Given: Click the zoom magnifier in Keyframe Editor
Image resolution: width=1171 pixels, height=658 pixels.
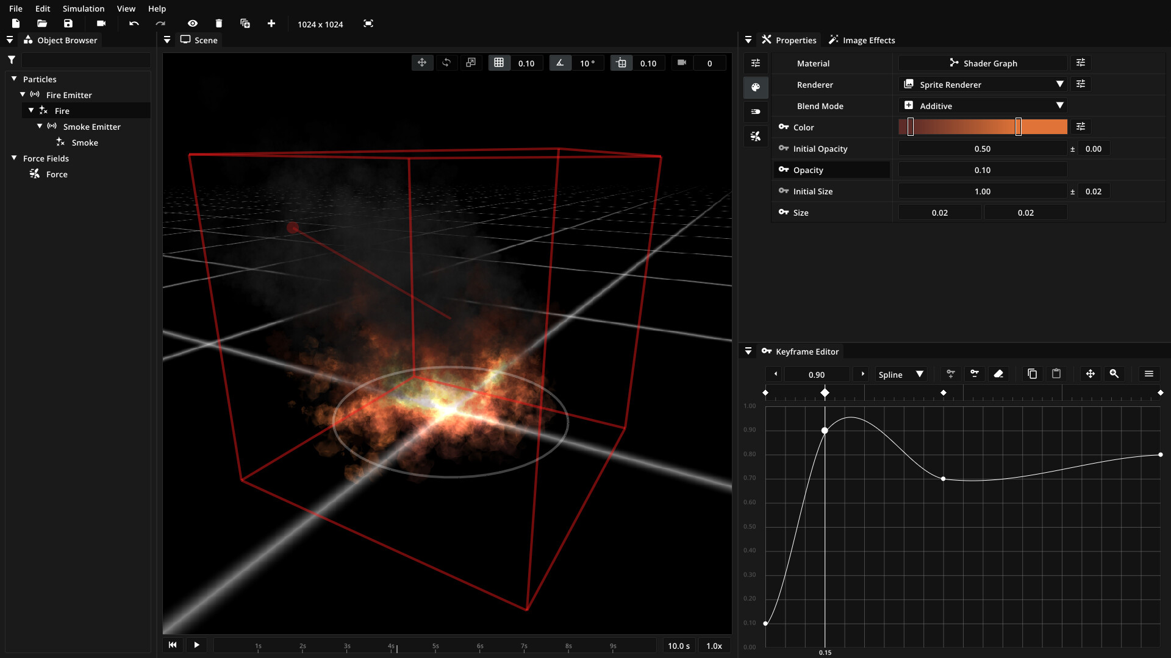Looking at the screenshot, I should [x=1114, y=374].
